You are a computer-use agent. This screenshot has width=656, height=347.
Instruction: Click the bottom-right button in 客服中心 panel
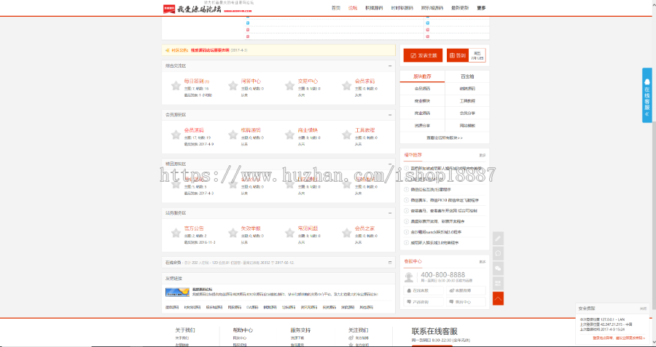(466, 301)
